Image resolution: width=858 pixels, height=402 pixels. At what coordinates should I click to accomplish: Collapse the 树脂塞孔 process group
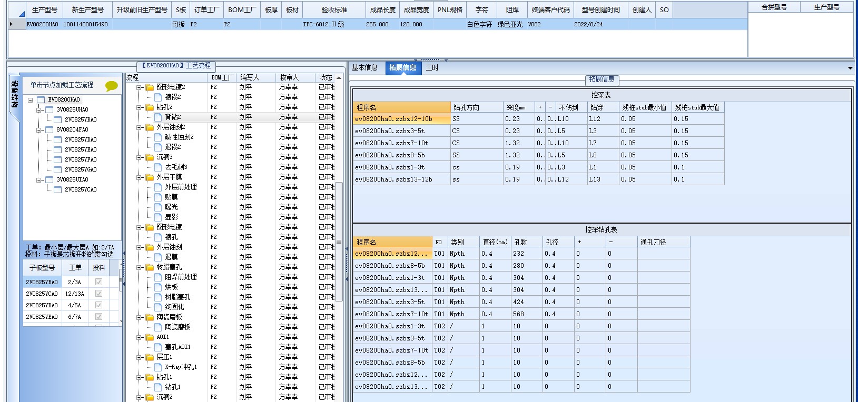pos(140,267)
